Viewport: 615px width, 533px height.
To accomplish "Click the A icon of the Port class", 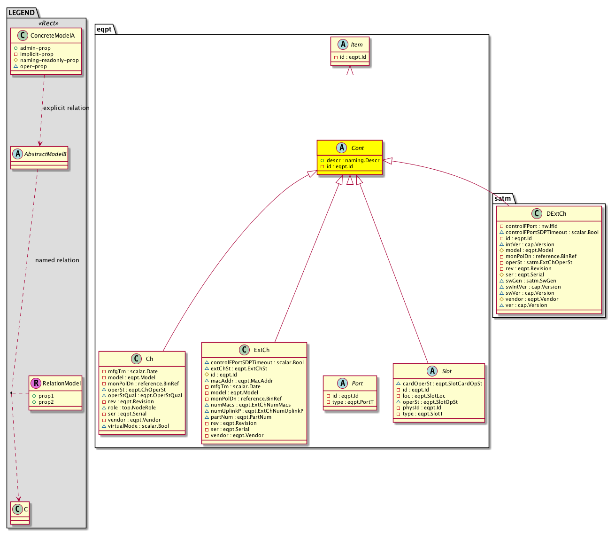I will (x=342, y=383).
